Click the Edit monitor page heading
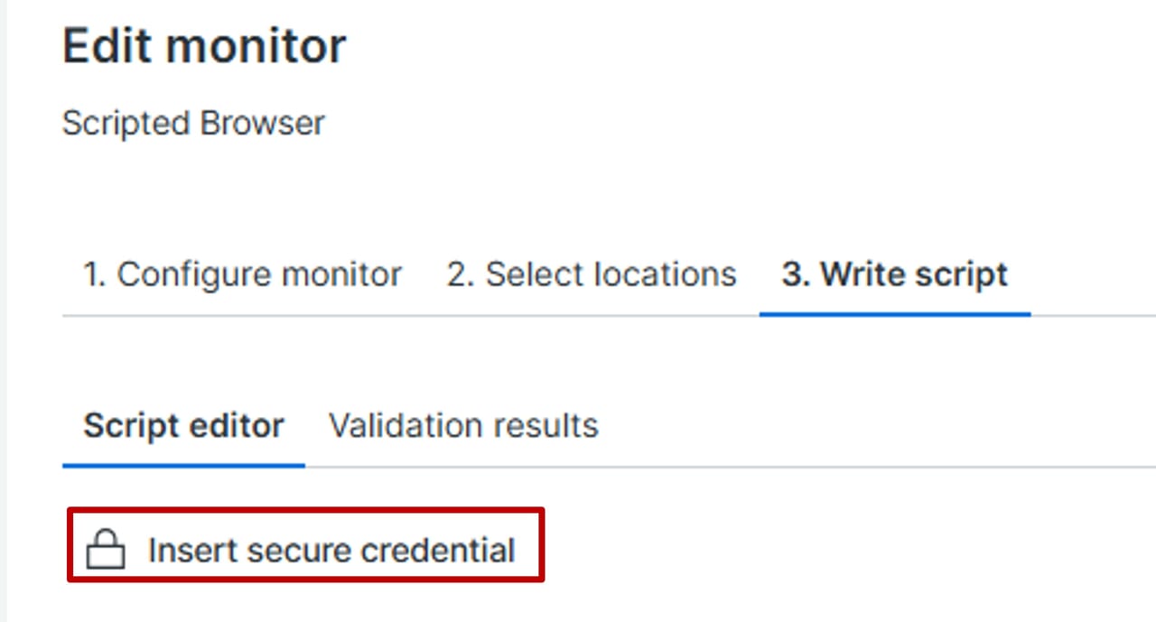The width and height of the screenshot is (1156, 622). pos(204,45)
